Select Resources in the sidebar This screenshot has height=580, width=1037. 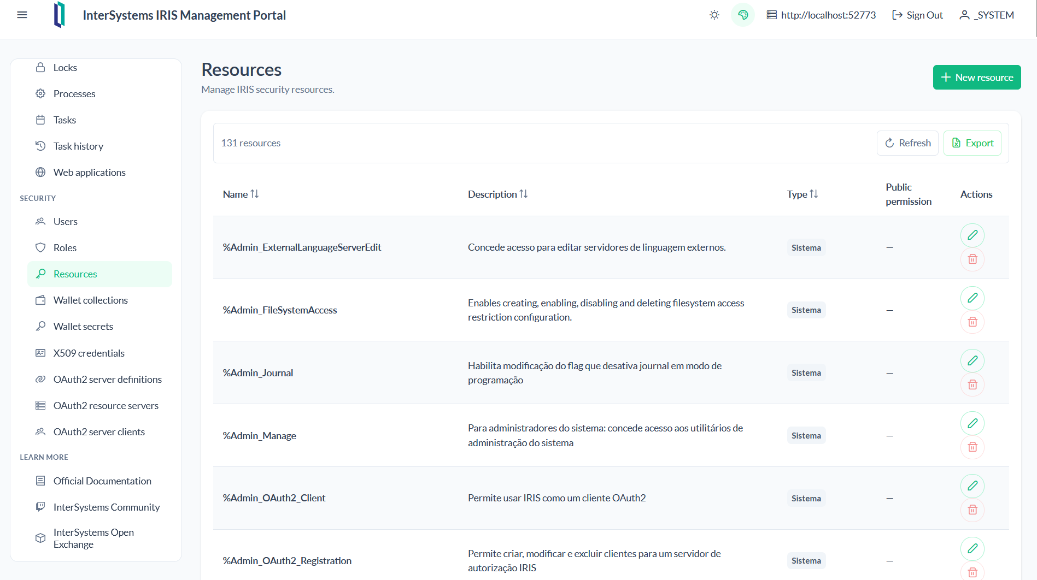coord(99,274)
